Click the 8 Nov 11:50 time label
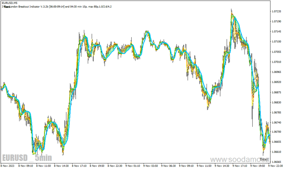Screen dimensions: 283x169 coord(44,166)
